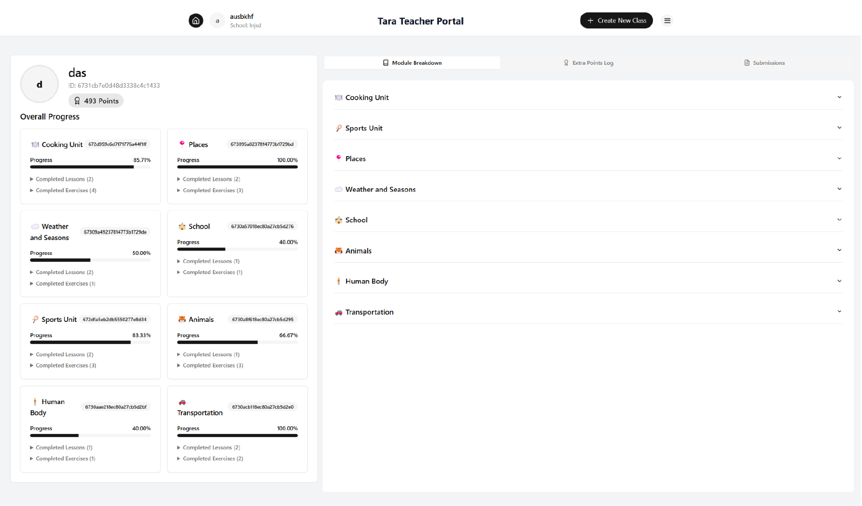The image size is (862, 506).
Task: Click the student avatar circle 'd'
Action: pyautogui.click(x=40, y=84)
